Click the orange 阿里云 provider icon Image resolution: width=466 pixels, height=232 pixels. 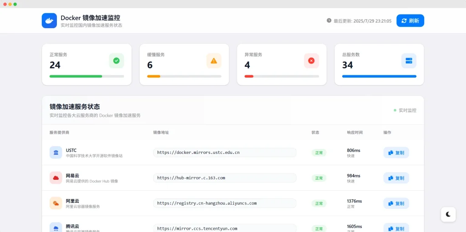pos(56,203)
